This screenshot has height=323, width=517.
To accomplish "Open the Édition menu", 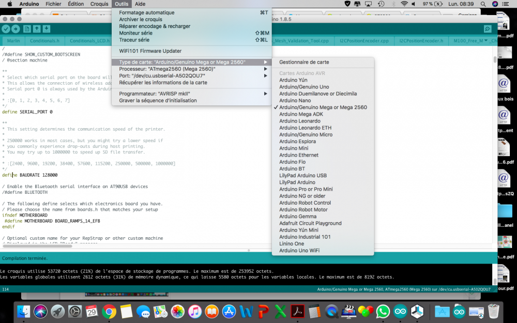I will pos(75,4).
